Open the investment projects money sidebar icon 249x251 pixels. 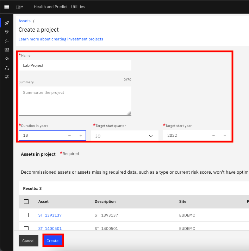point(7,50)
